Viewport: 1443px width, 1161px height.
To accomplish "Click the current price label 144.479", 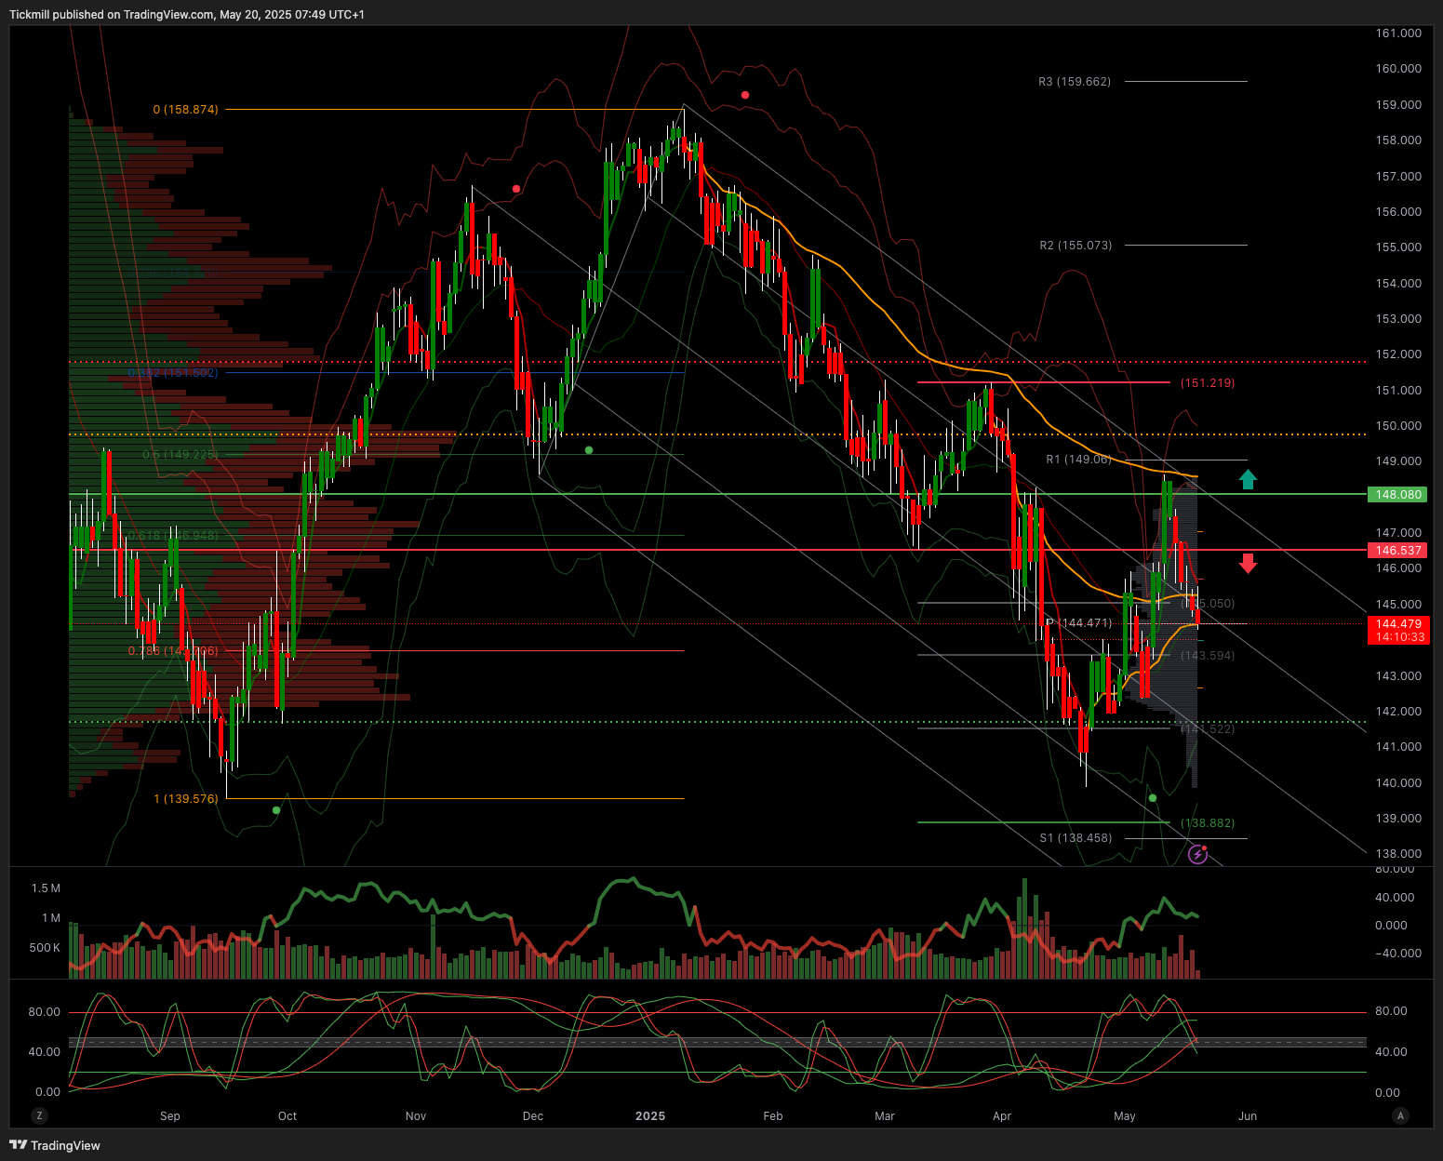I will 1398,624.
